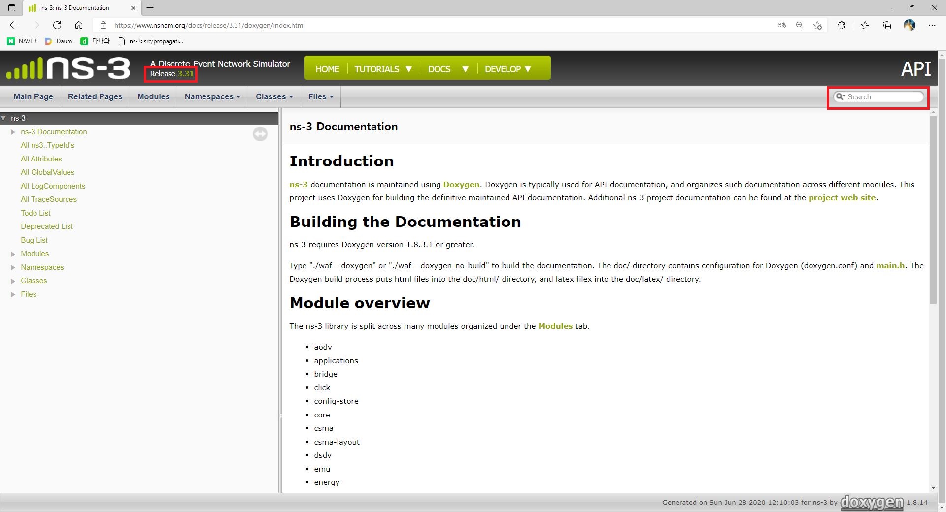Viewport: 946px width, 512px height.
Task: Open the Classes dropdown in the navigation bar
Action: tap(274, 96)
